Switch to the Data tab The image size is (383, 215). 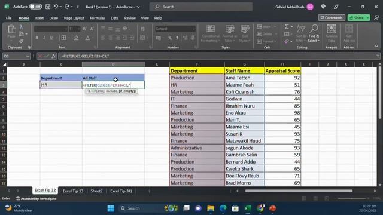click(114, 18)
